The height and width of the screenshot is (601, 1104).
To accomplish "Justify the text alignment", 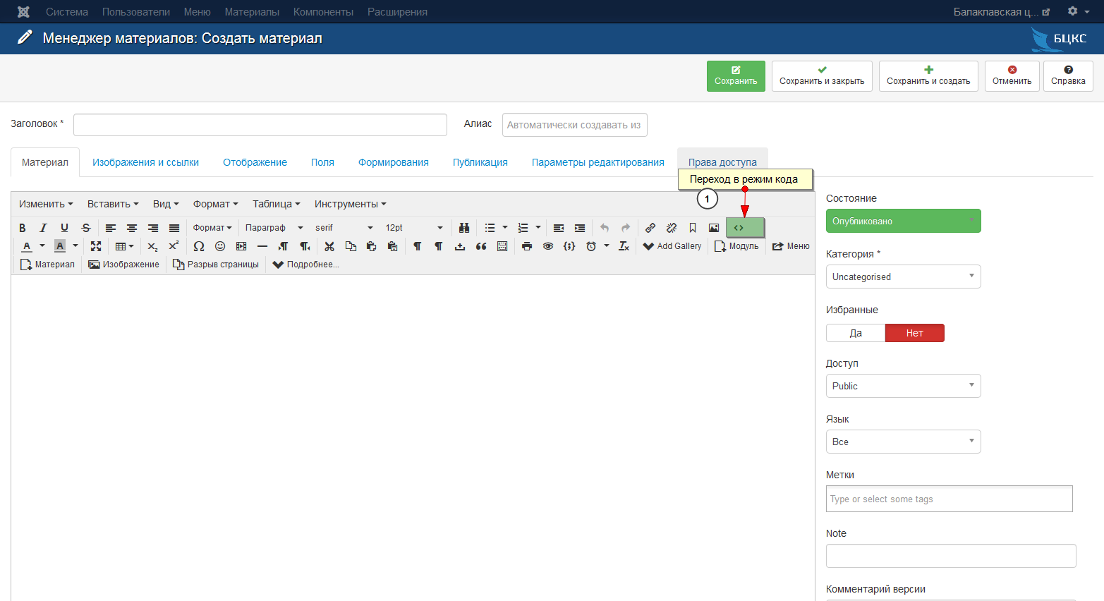I will [x=174, y=228].
